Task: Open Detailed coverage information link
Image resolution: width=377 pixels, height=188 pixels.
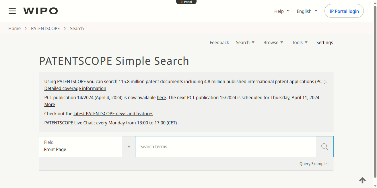Action: pyautogui.click(x=75, y=88)
